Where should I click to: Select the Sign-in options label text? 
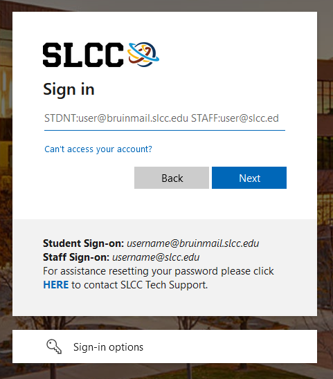coord(109,347)
